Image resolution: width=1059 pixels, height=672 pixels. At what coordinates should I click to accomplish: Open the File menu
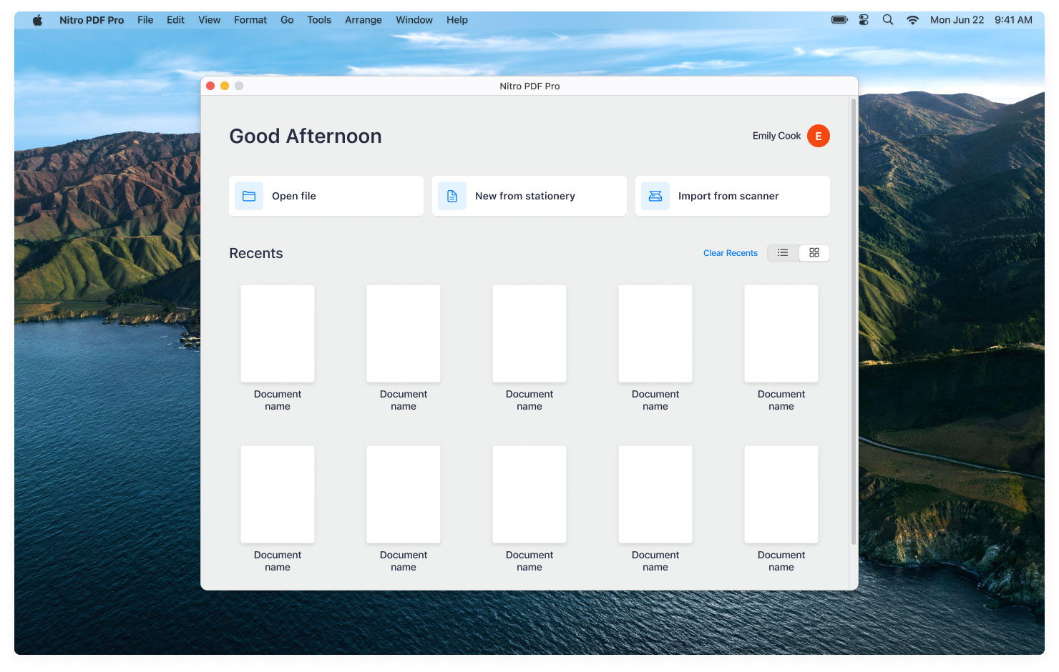[x=145, y=20]
